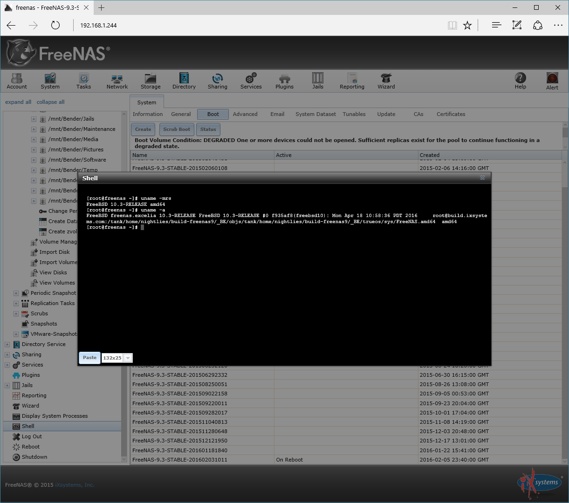569x503 pixels.
Task: Click the Create boot environment button
Action: pos(143,129)
